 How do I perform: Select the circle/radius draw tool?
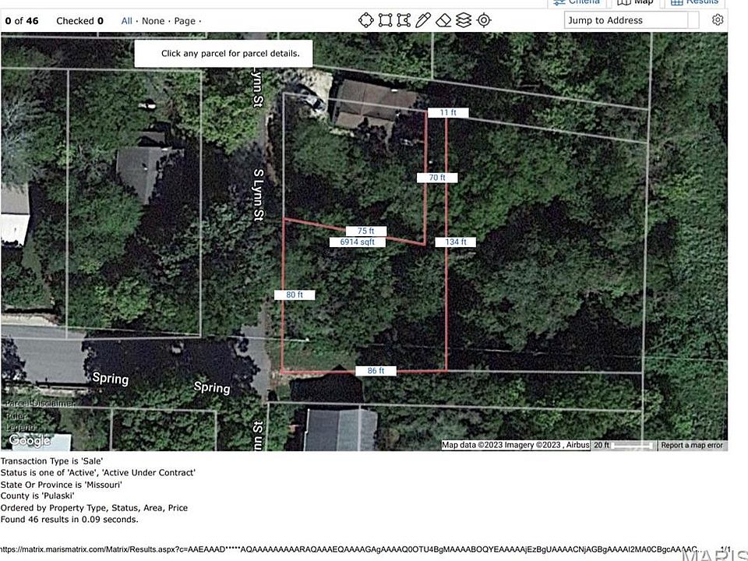(x=366, y=20)
